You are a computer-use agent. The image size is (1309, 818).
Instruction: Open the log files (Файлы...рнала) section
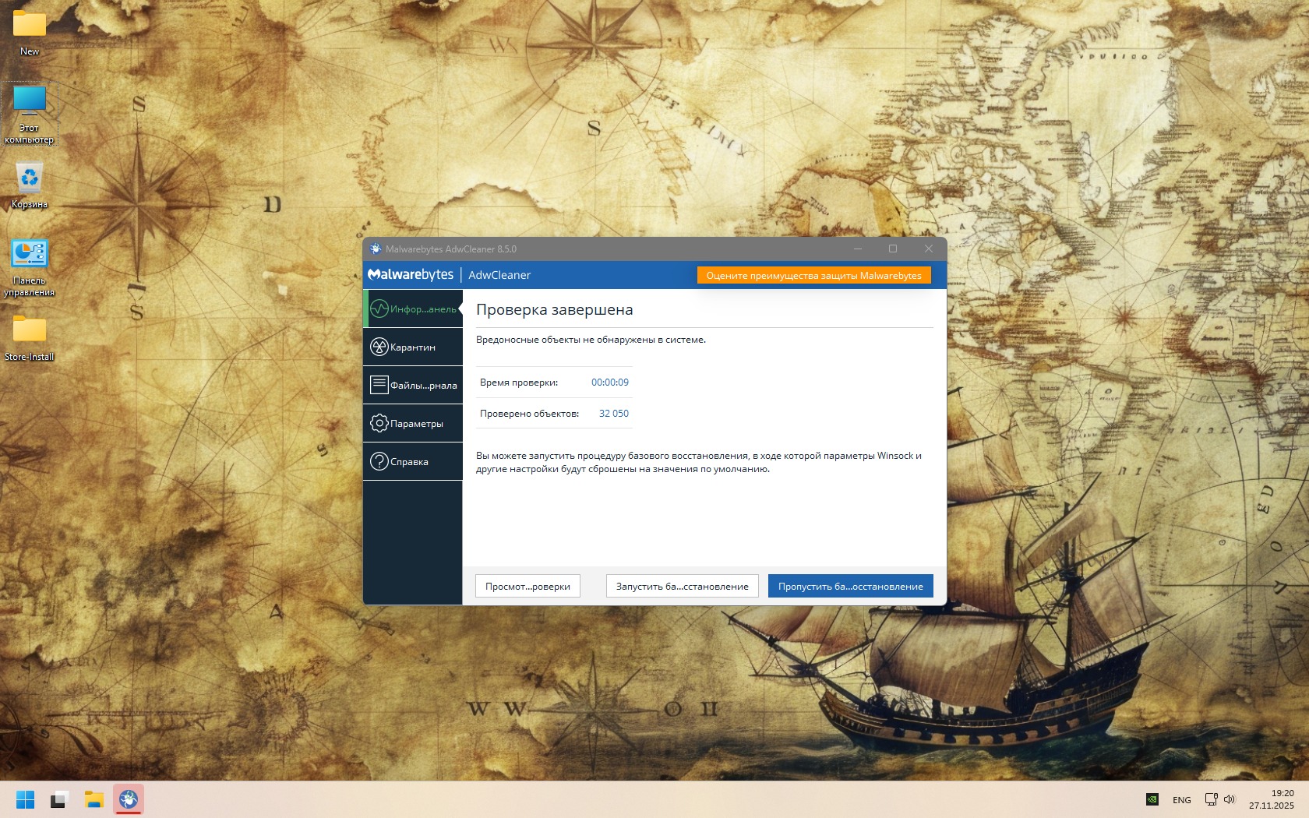(413, 386)
